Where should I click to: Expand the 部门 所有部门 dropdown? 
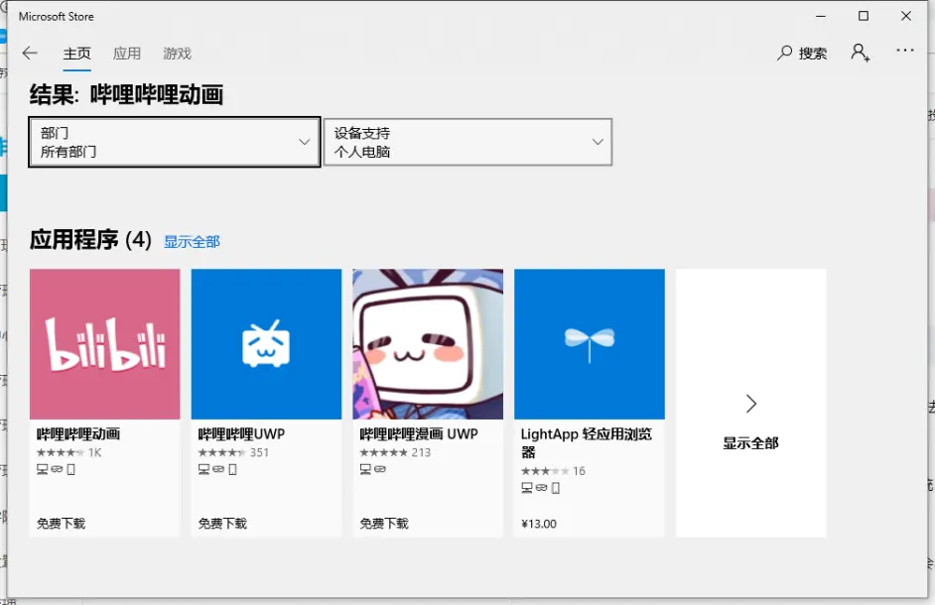click(175, 142)
